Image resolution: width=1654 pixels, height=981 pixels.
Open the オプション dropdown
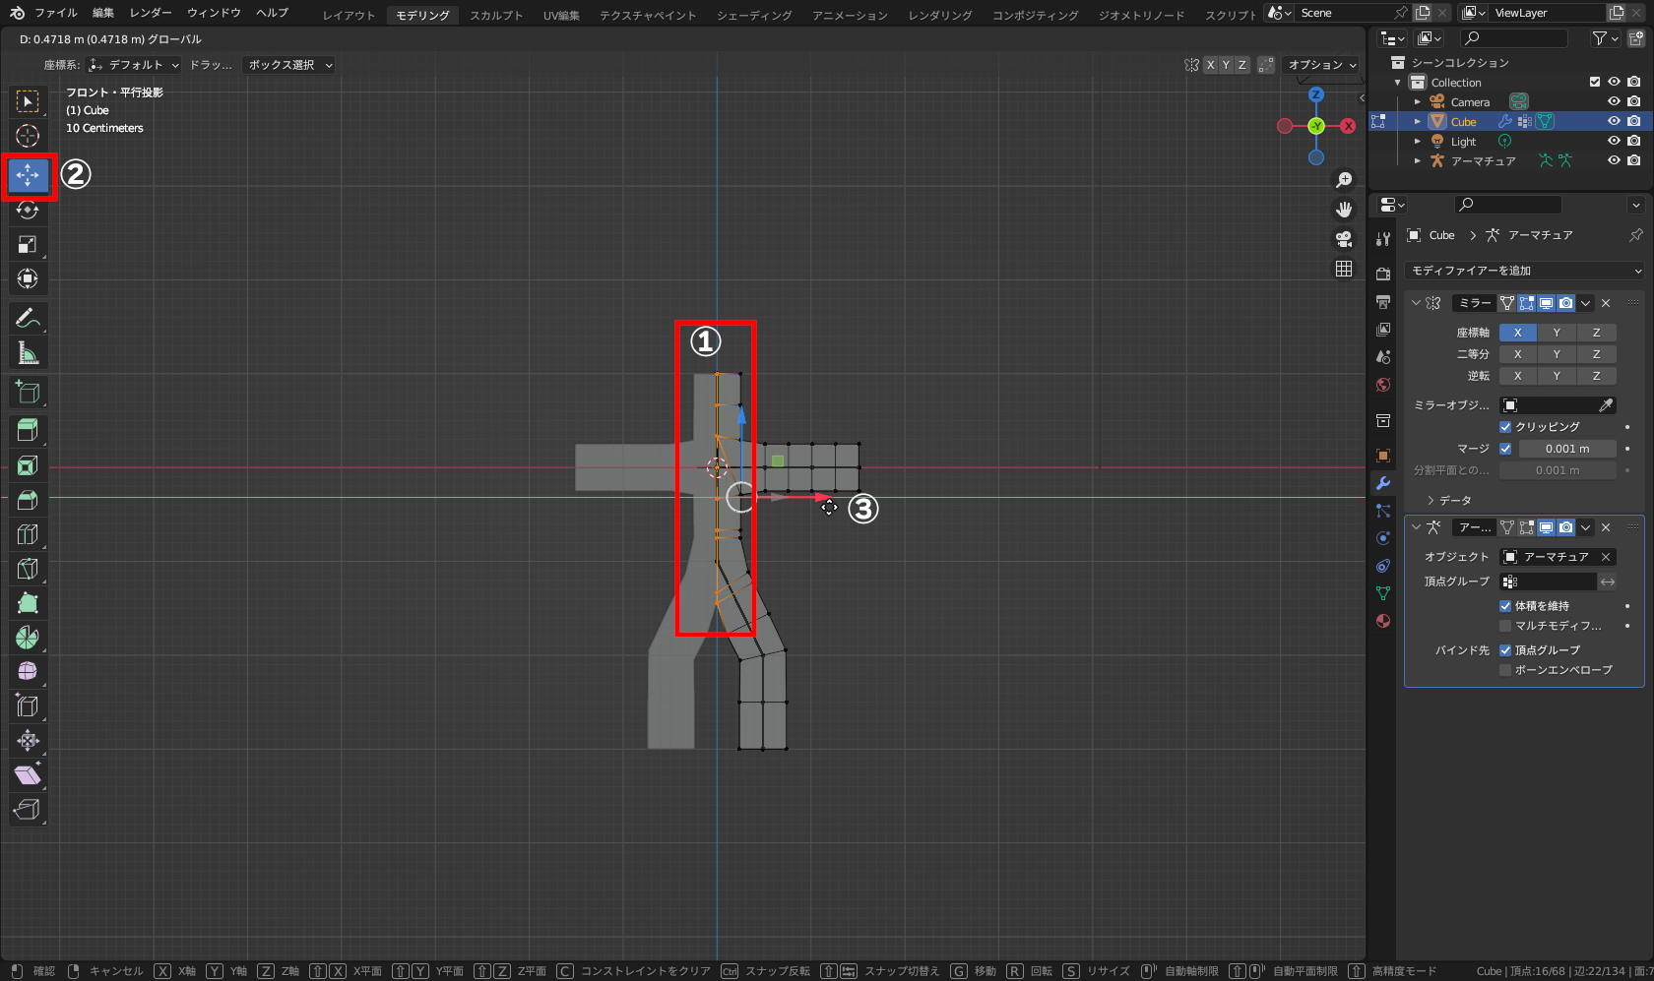1322,65
